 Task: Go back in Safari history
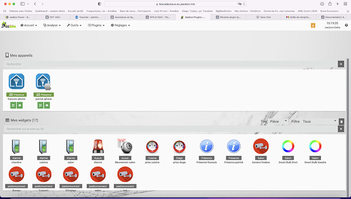click(35, 4)
